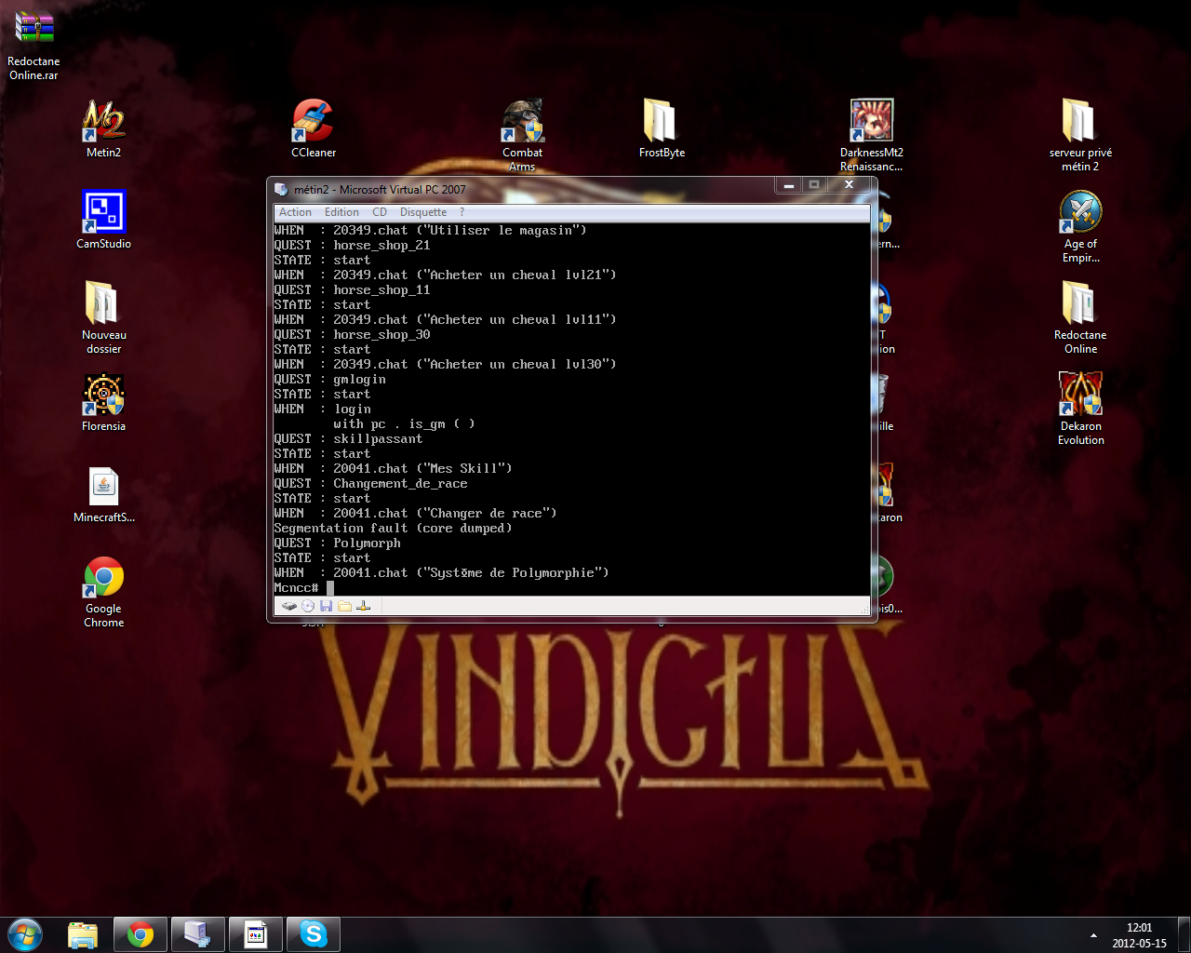This screenshot has width=1191, height=953.
Task: Open Windows Explorer from the taskbar
Action: click(84, 933)
